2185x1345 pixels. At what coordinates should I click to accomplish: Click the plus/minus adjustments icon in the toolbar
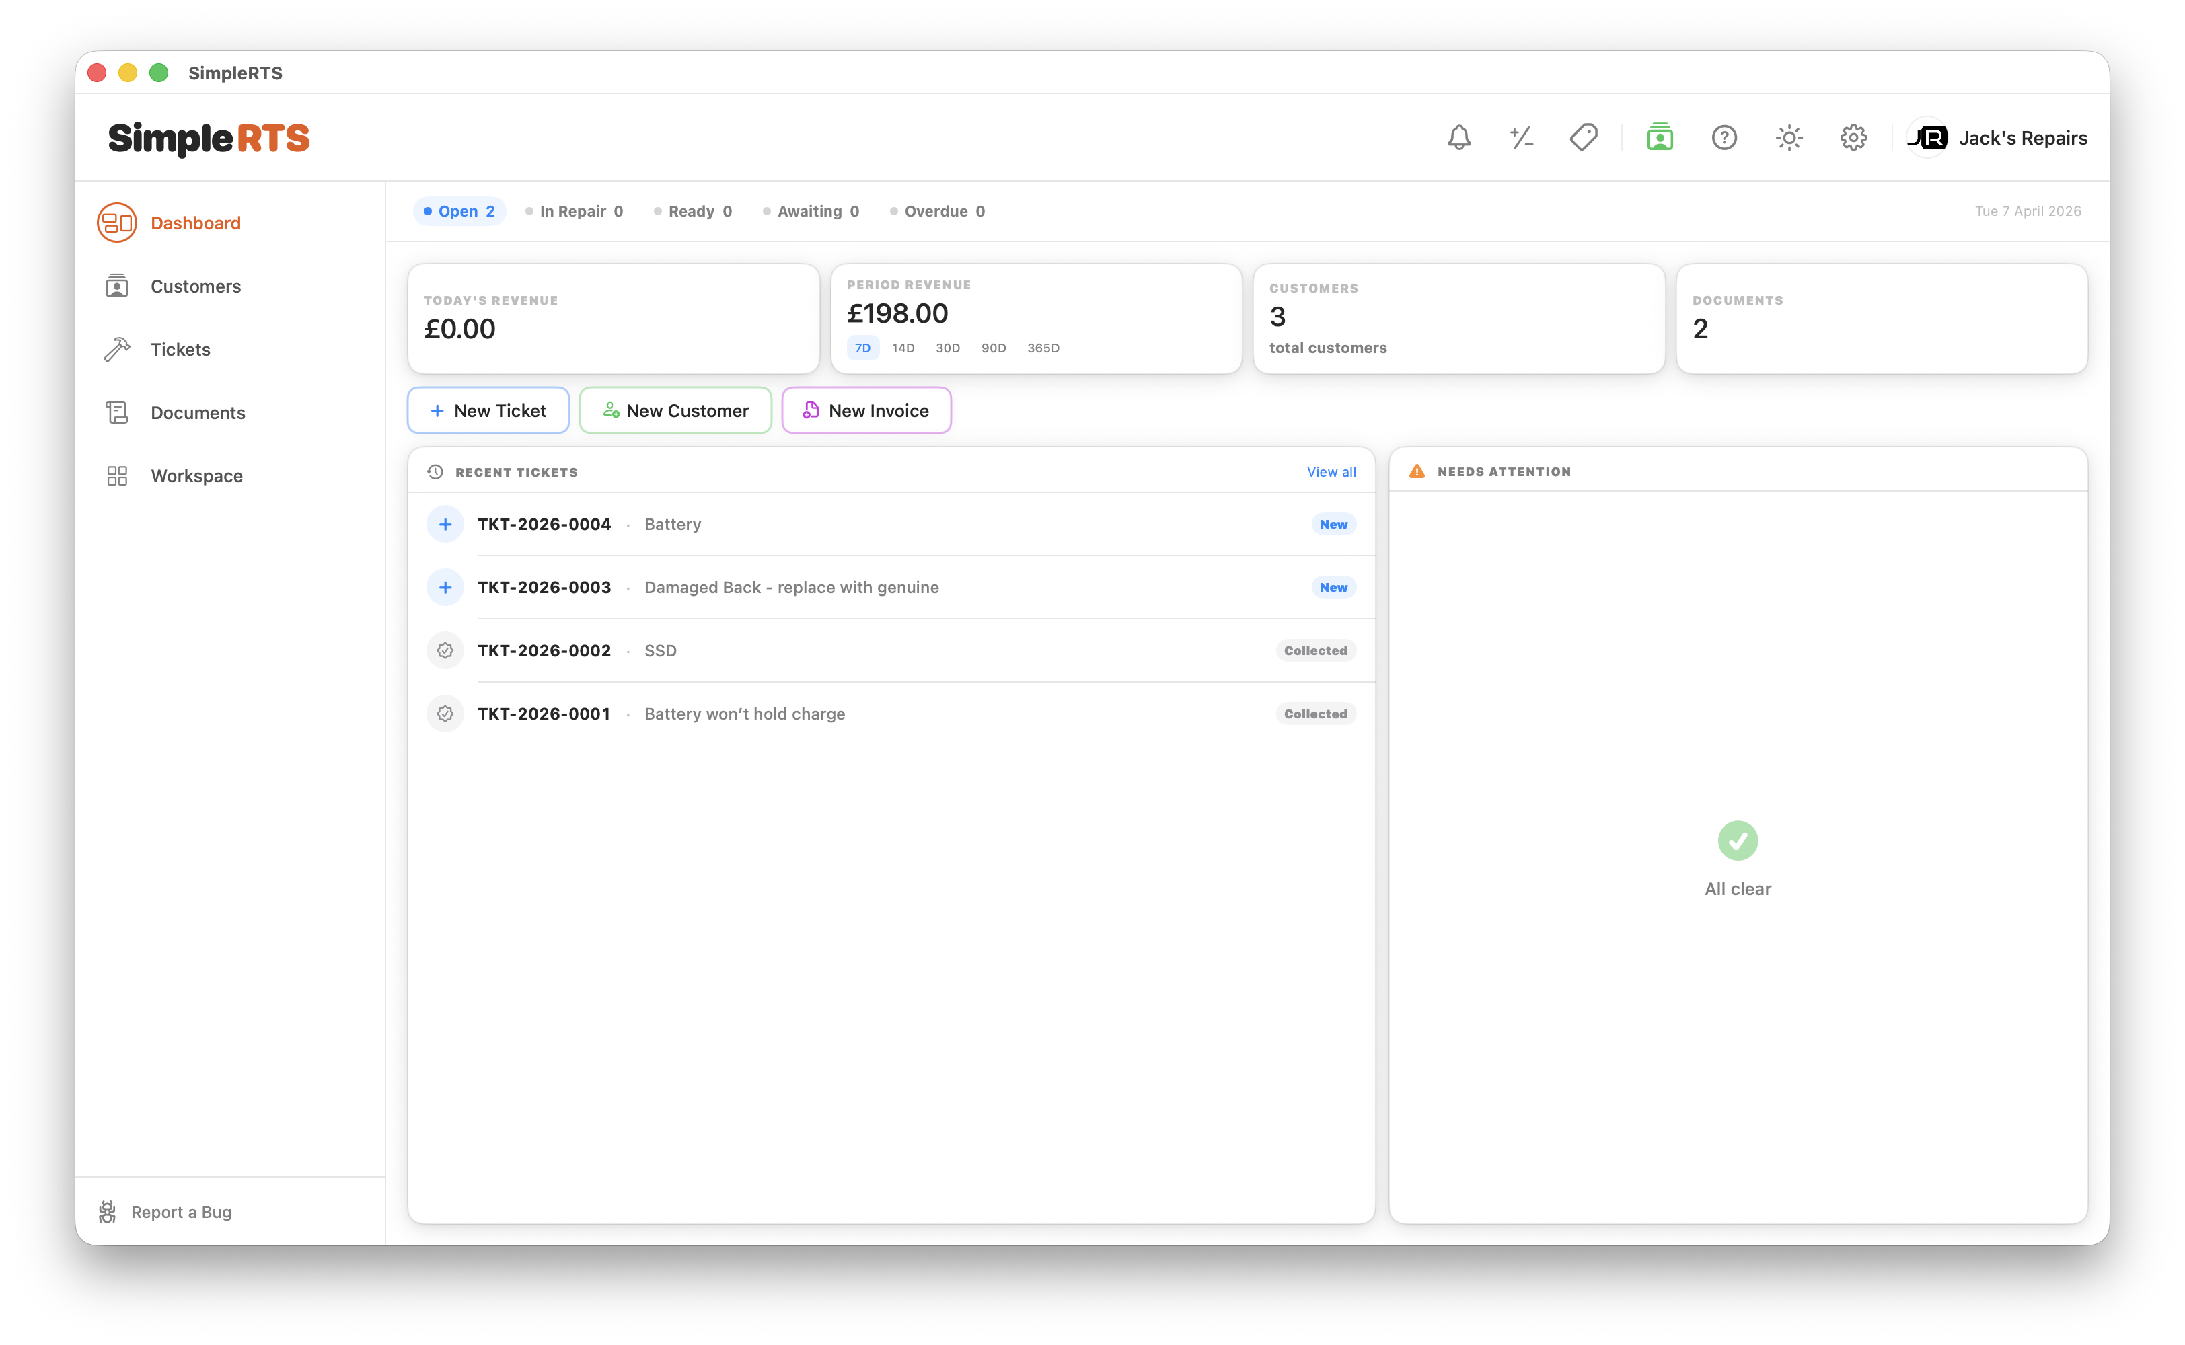click(1521, 138)
